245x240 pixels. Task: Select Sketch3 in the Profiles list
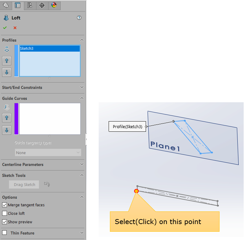coord(50,48)
